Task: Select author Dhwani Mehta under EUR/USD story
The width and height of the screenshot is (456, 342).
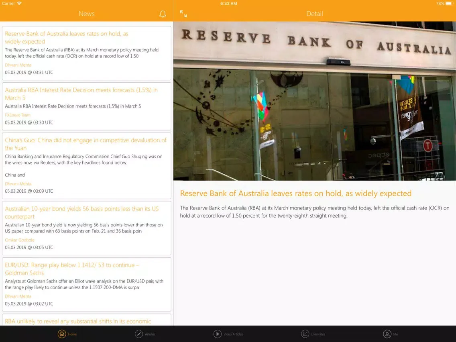Action: point(18,296)
